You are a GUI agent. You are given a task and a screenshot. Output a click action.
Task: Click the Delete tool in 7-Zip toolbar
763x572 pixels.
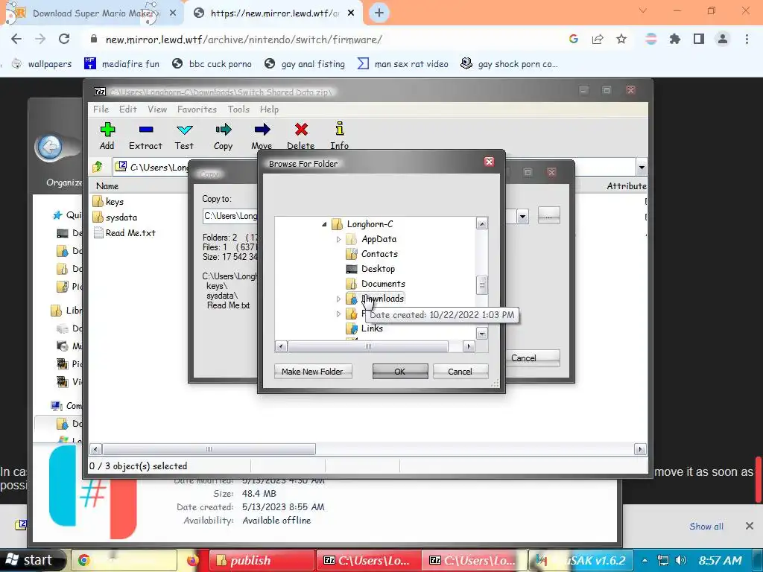click(301, 136)
